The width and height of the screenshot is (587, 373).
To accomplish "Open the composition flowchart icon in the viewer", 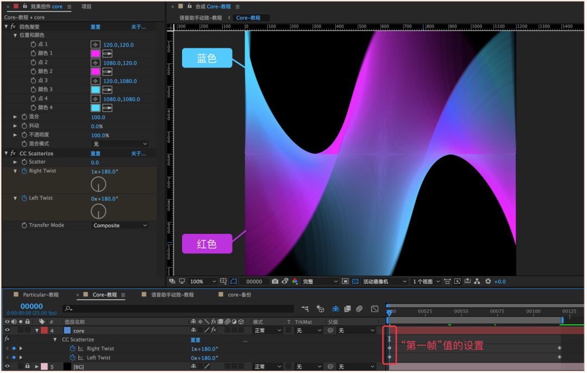I will [x=477, y=282].
